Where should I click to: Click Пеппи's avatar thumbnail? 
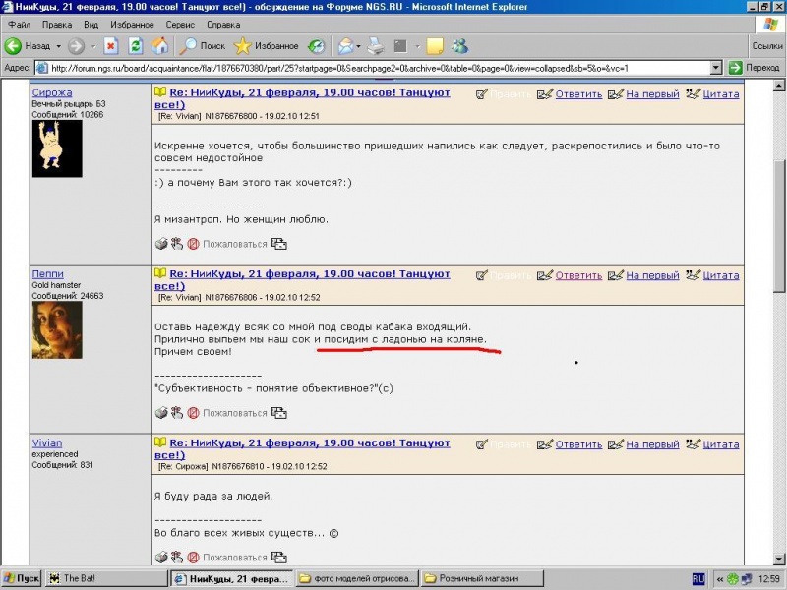(x=57, y=330)
